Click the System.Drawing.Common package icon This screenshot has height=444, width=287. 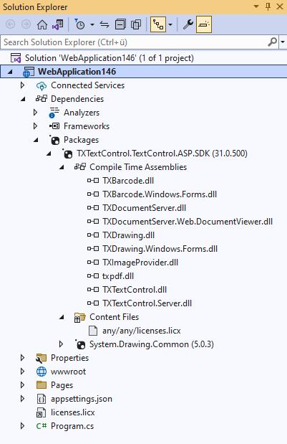[80, 344]
